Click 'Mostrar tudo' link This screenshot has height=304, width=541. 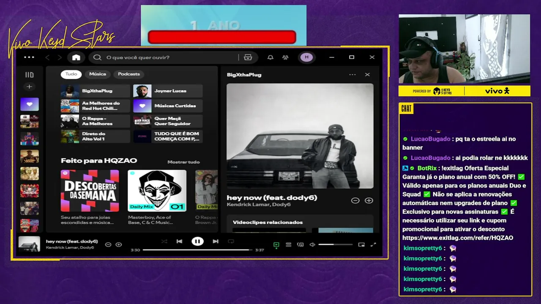[183, 162]
